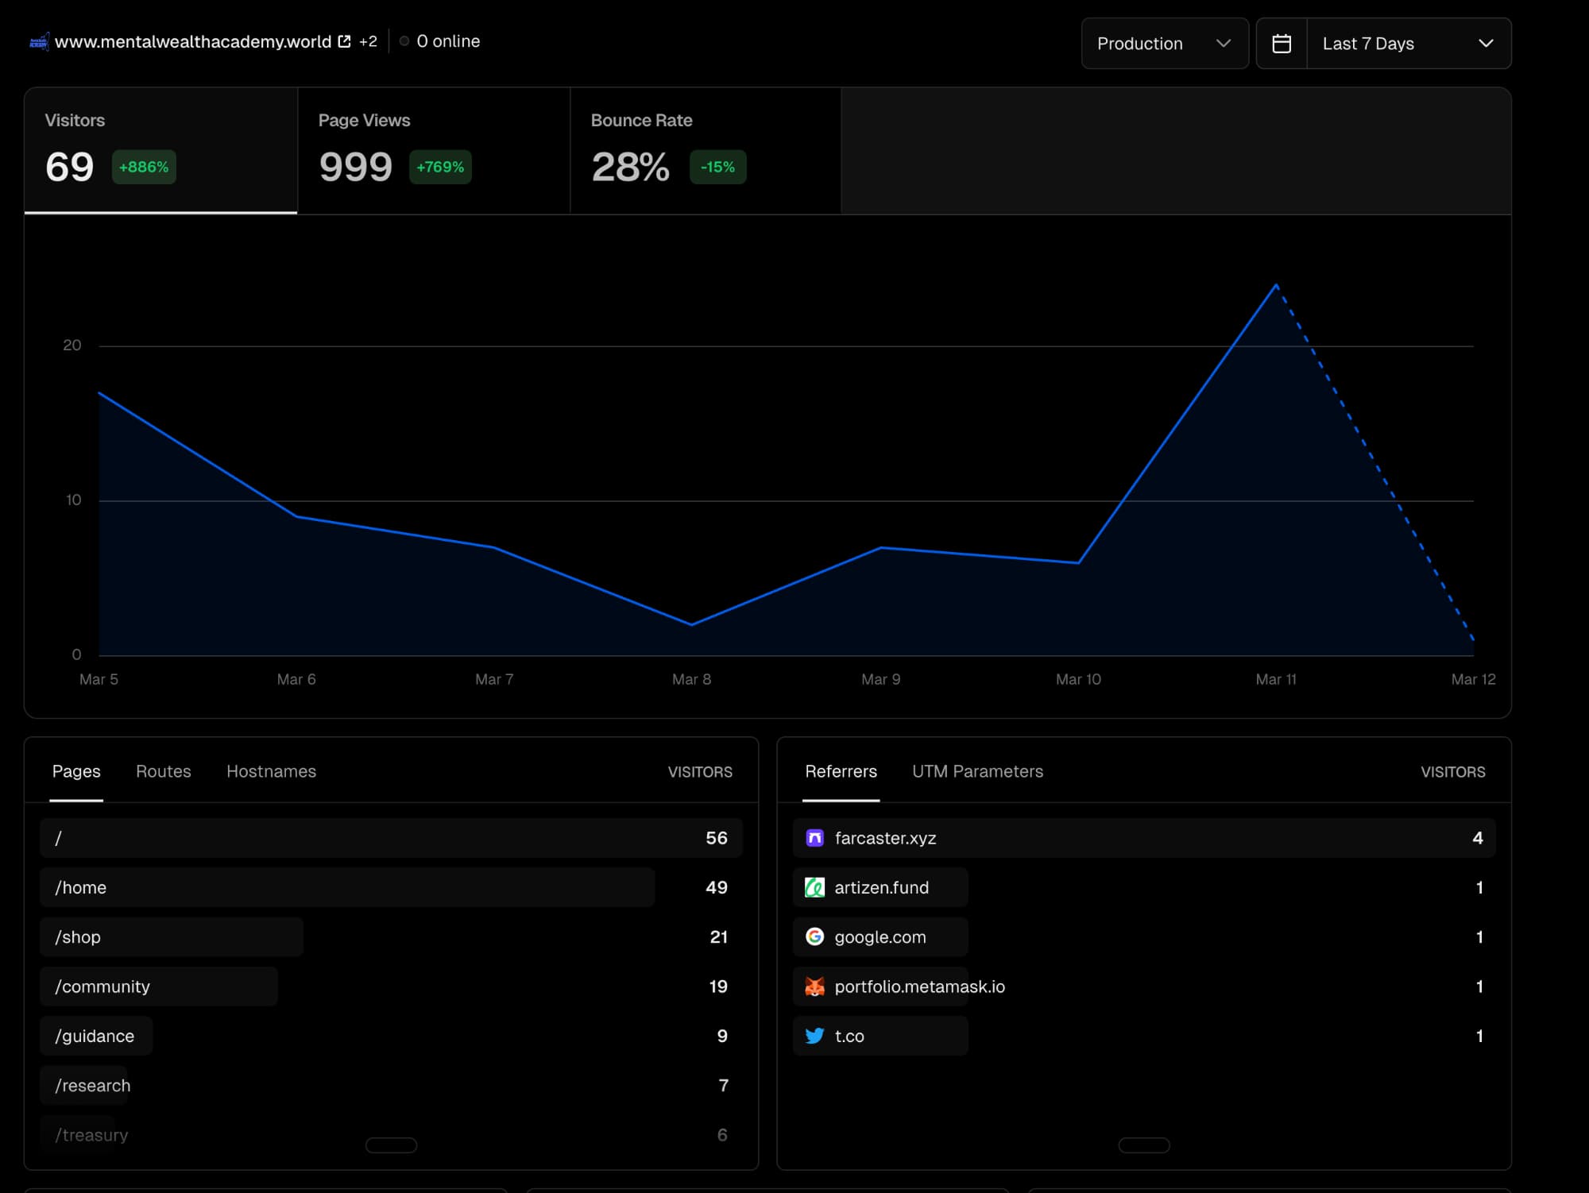This screenshot has height=1193, width=1589.
Task: Select the Bounce Rate metric card
Action: click(x=706, y=151)
